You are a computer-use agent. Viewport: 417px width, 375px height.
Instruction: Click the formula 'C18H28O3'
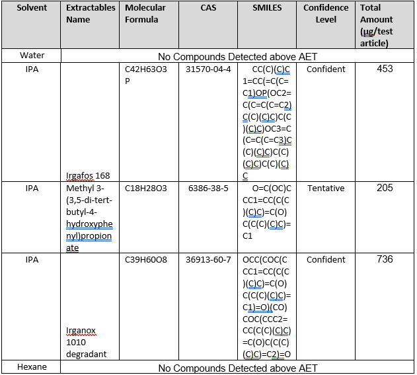click(x=146, y=188)
